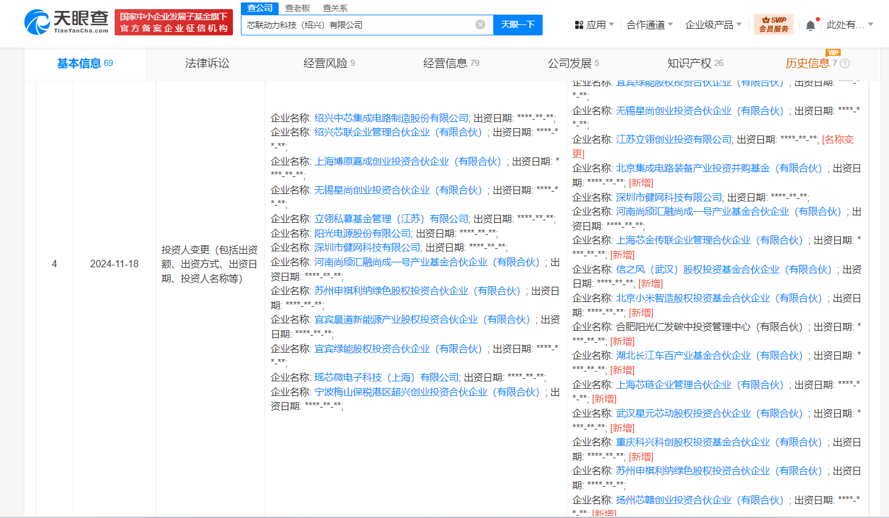Open 上海博原嘉成创业投资合伙企业 link
Image resolution: width=889 pixels, height=518 pixels.
pyautogui.click(x=410, y=162)
